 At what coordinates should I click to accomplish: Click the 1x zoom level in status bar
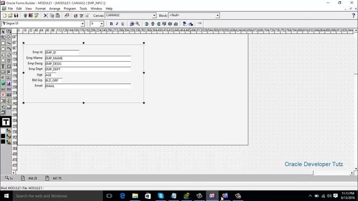[9, 178]
